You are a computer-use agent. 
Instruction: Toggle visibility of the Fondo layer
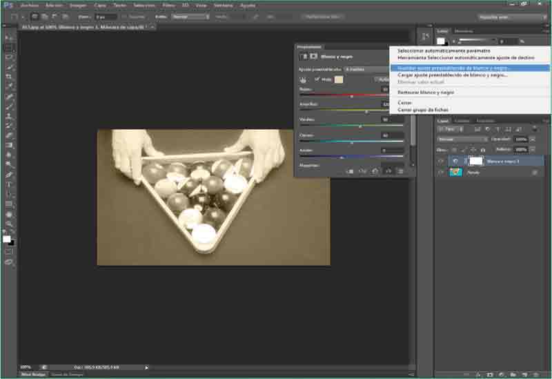point(441,172)
